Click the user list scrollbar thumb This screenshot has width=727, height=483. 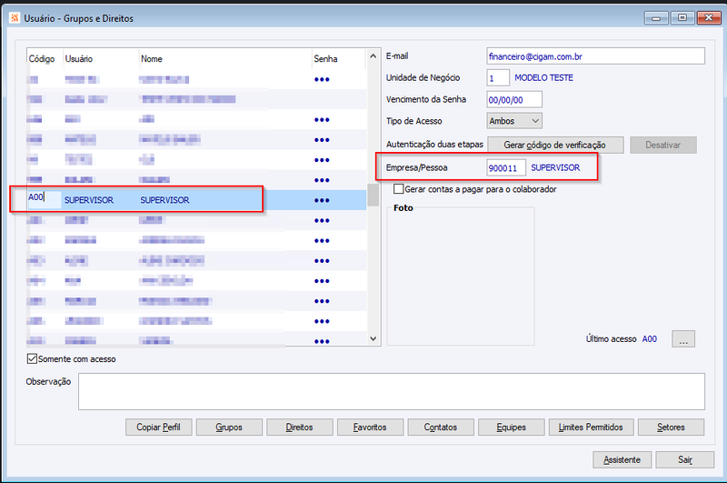(373, 195)
